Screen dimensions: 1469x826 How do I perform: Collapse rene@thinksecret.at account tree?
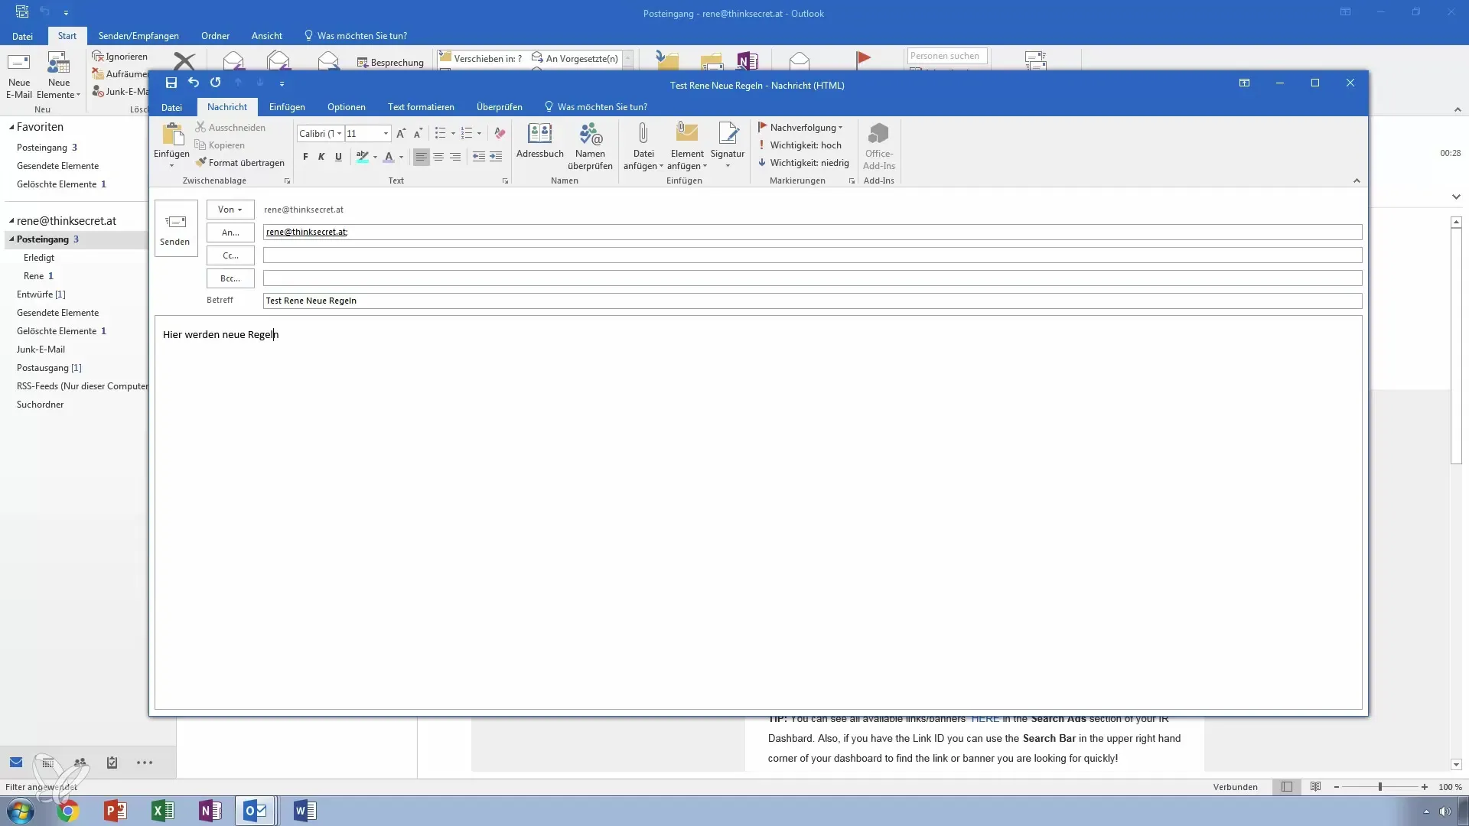(11, 221)
